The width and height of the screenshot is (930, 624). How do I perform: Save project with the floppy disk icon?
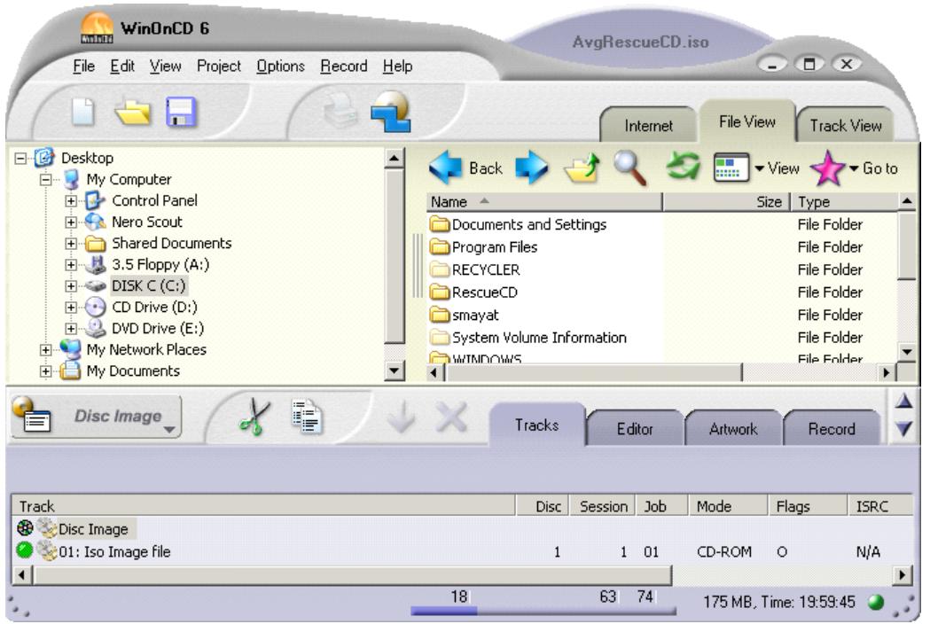pos(181,112)
